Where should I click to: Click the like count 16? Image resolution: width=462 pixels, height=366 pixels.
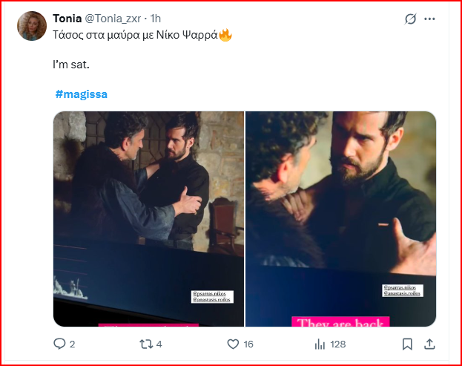click(x=248, y=344)
